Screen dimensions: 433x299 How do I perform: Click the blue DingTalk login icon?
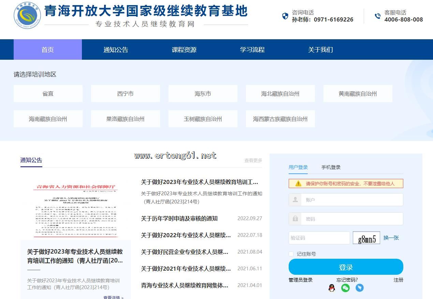[x=360, y=288]
